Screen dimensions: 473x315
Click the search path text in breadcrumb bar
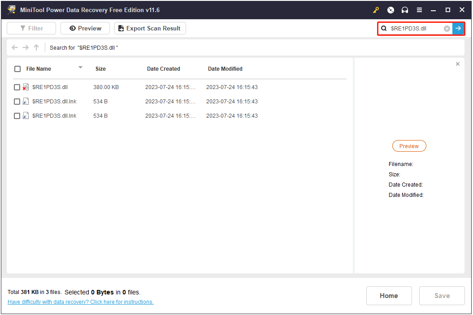[x=84, y=48]
